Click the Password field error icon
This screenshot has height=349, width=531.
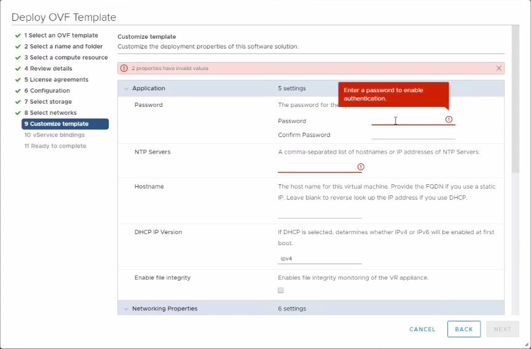(x=449, y=119)
